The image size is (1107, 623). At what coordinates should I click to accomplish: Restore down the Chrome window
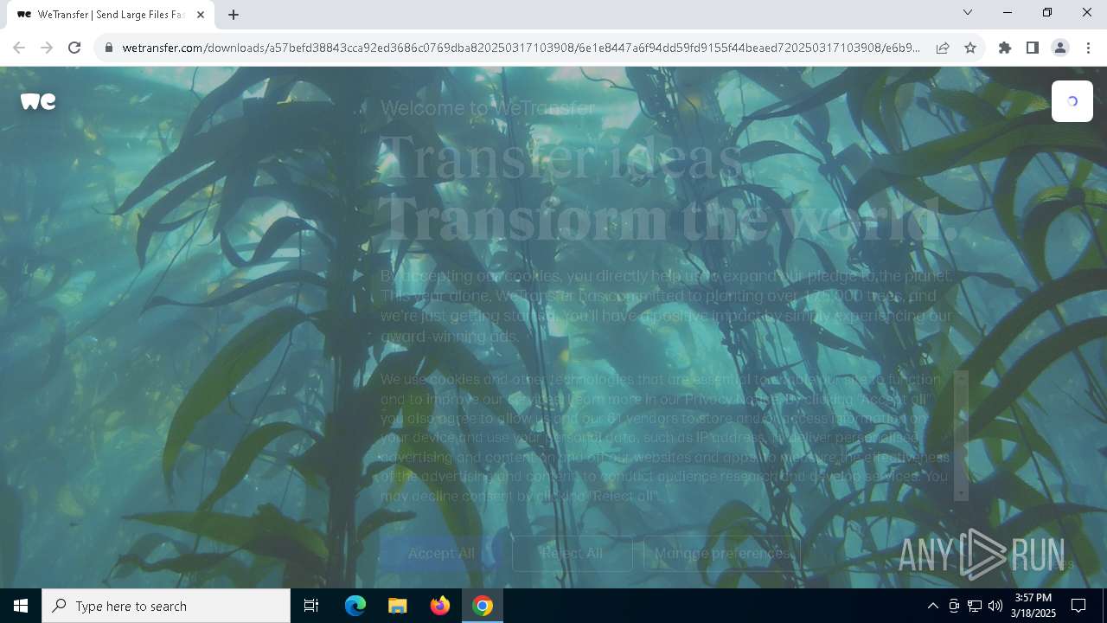[x=1047, y=12]
